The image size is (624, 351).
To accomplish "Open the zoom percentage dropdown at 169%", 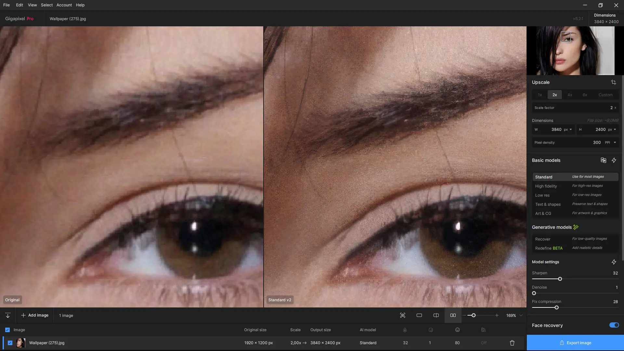I will tap(521, 315).
